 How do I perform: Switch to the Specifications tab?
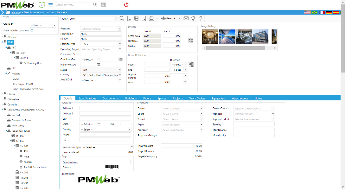(87, 98)
